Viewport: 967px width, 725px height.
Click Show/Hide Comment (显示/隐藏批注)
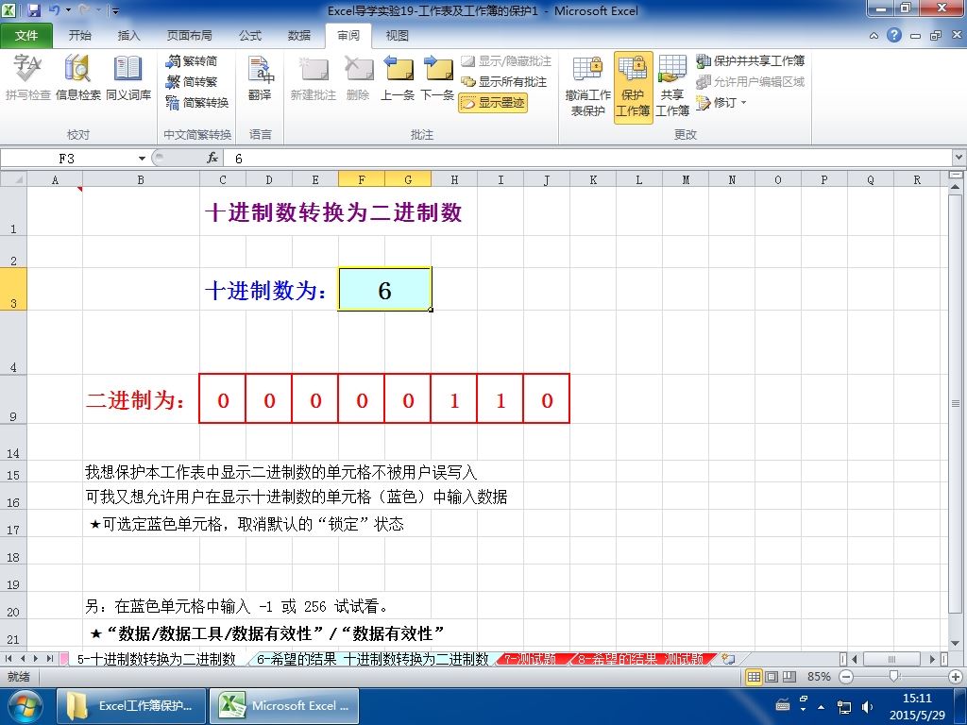[x=506, y=61]
